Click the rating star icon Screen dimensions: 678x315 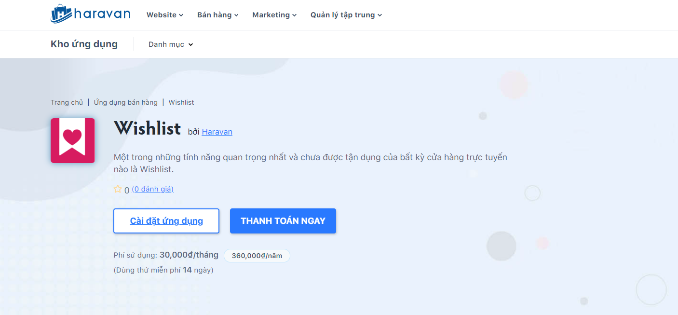pos(118,189)
